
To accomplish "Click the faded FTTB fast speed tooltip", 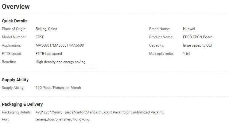I will [x=81, y=68].
